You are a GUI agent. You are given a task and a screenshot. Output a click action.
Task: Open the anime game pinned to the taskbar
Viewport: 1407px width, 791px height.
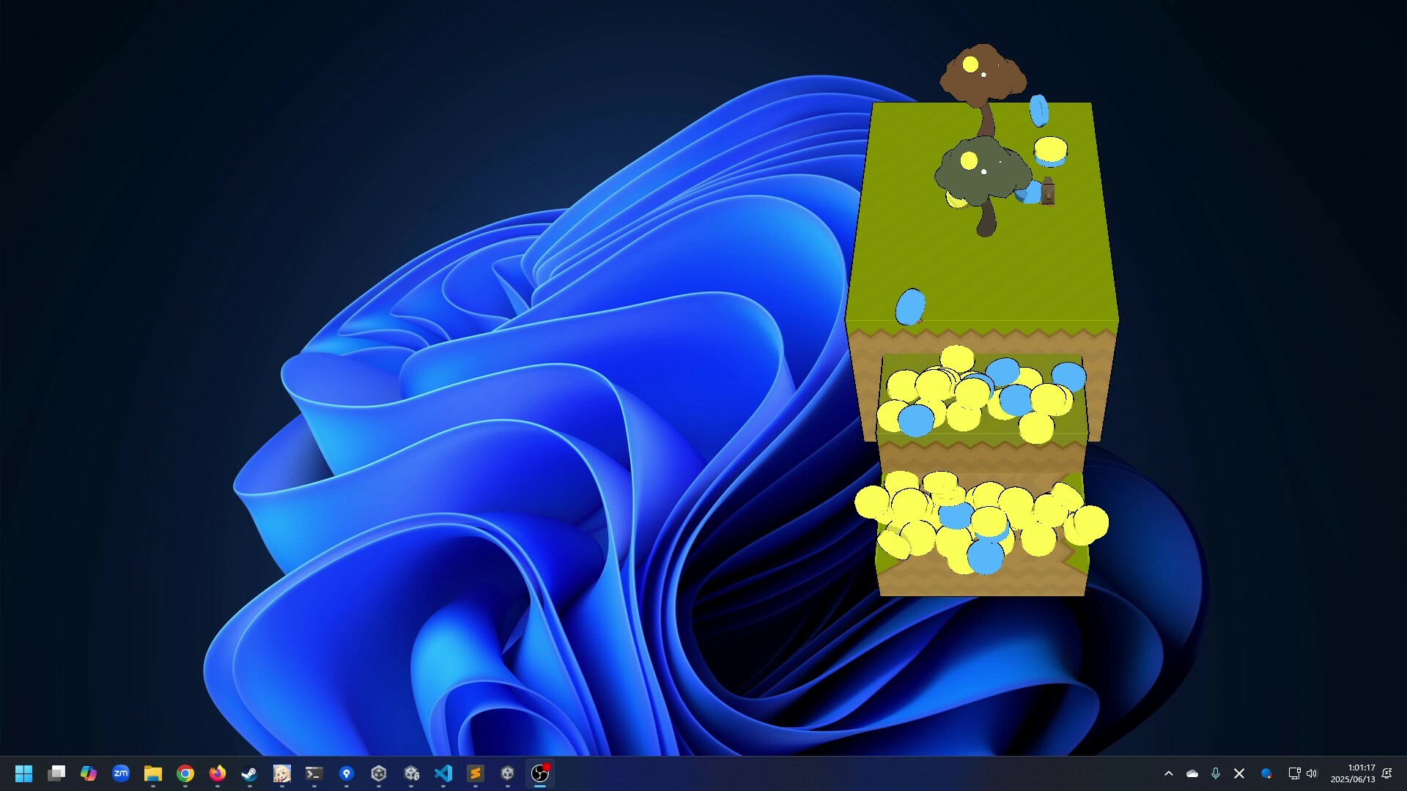click(281, 773)
